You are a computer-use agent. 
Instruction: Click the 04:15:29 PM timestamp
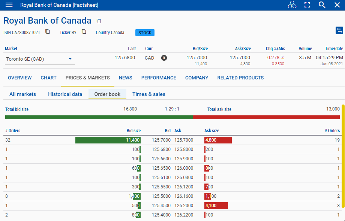coord(329,58)
